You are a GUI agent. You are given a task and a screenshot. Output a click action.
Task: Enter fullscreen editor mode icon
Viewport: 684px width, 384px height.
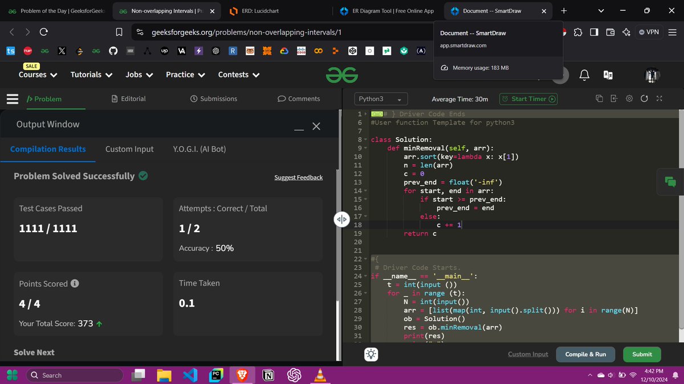click(659, 98)
